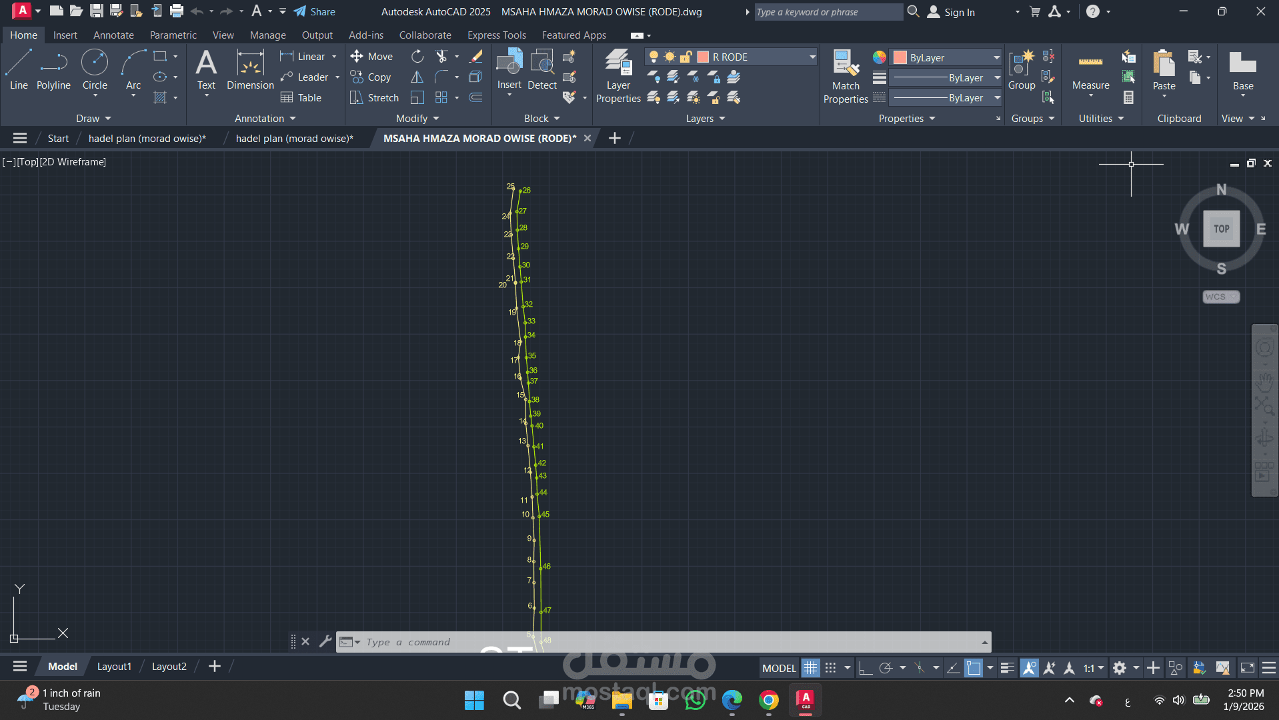Open Google Chrome from the taskbar
Viewport: 1279px width, 720px height.
[769, 701]
